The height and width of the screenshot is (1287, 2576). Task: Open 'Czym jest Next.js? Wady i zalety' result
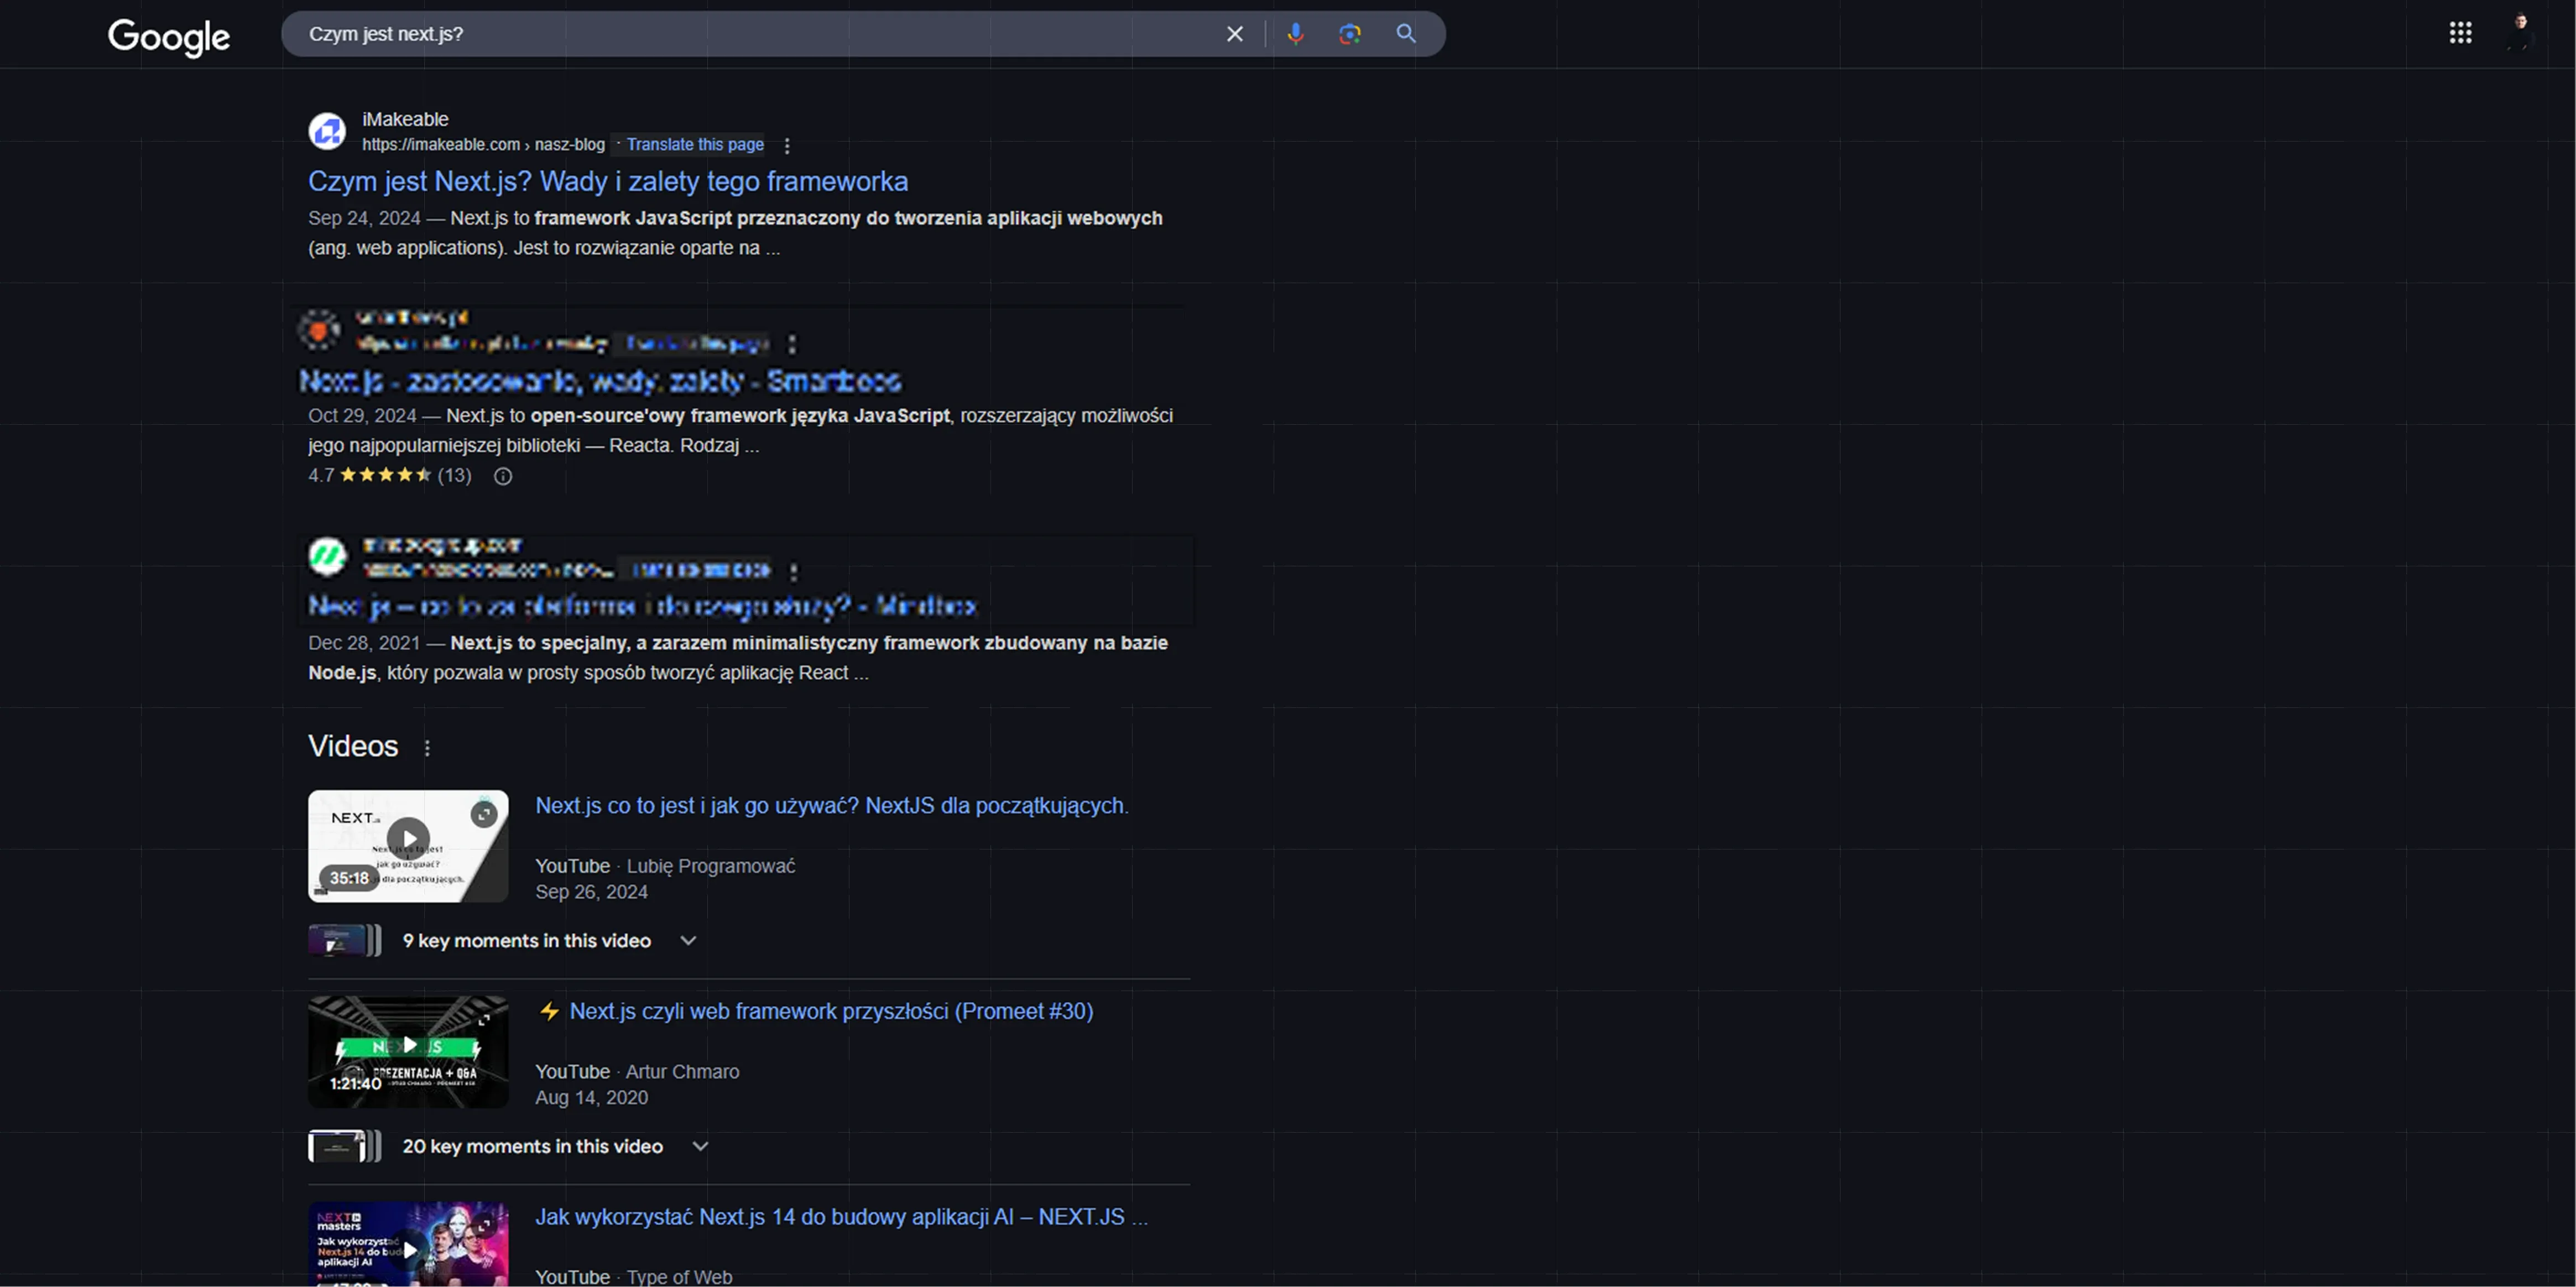(608, 181)
